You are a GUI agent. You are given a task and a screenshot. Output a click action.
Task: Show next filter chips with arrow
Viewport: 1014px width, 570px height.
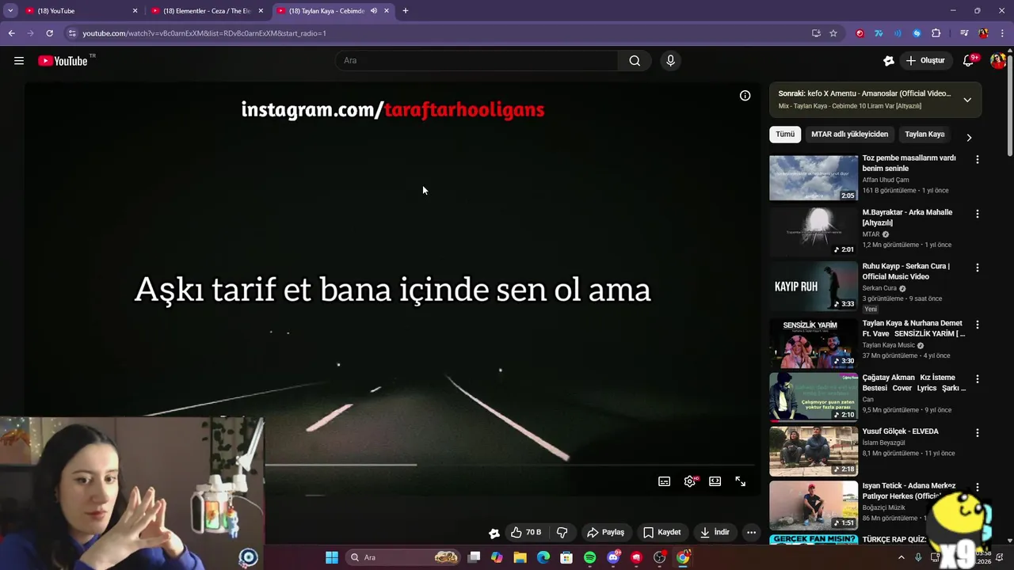click(968, 137)
